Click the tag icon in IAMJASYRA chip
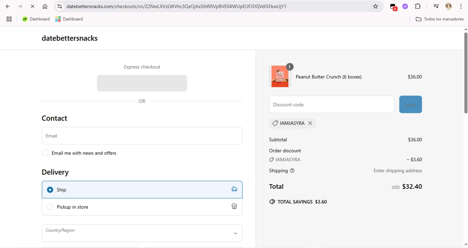The image size is (468, 248). pos(275,123)
